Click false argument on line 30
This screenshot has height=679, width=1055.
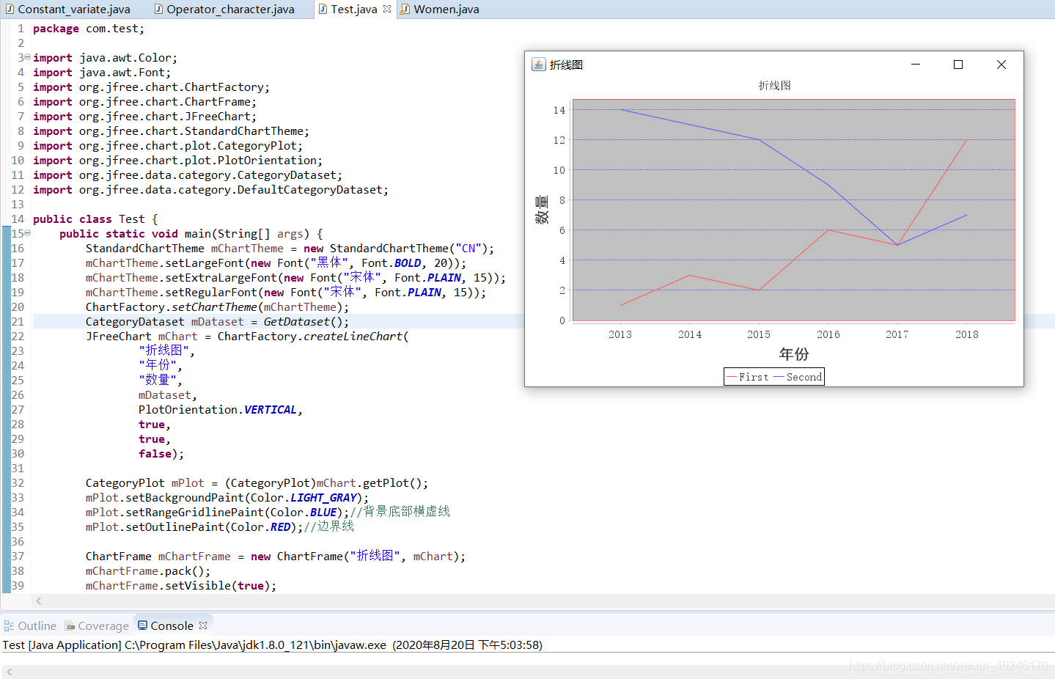point(155,453)
